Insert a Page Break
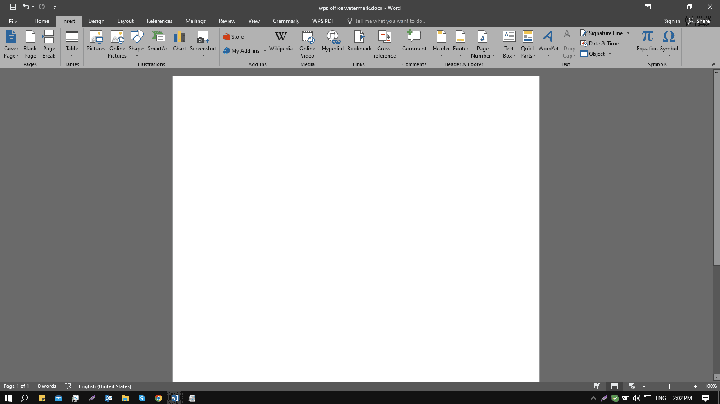Viewport: 720px width, 404px height. [x=49, y=44]
